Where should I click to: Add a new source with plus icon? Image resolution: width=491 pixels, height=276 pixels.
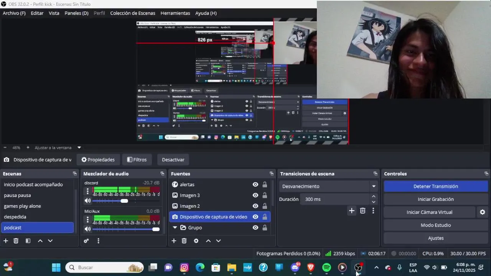174,241
